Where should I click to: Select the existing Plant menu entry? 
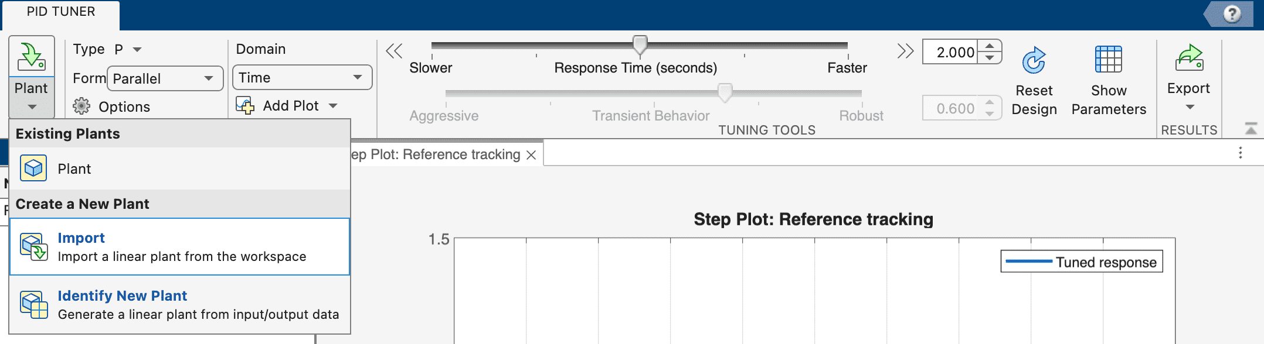74,169
